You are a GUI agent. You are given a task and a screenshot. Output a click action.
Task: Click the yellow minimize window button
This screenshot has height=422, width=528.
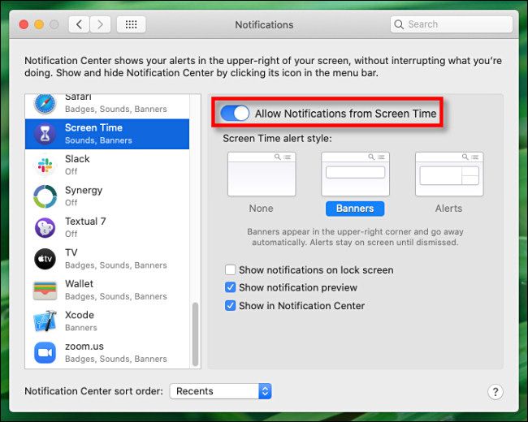pyautogui.click(x=39, y=24)
